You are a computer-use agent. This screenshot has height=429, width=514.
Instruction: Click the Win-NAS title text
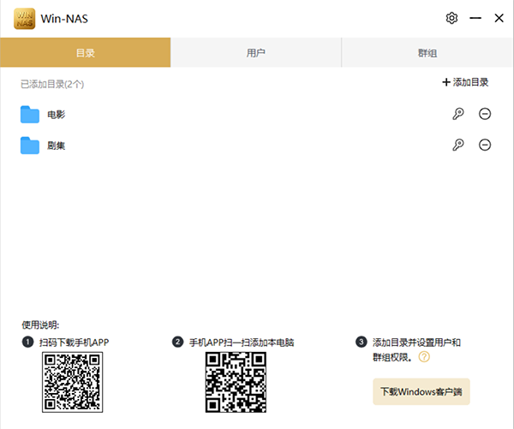(64, 19)
